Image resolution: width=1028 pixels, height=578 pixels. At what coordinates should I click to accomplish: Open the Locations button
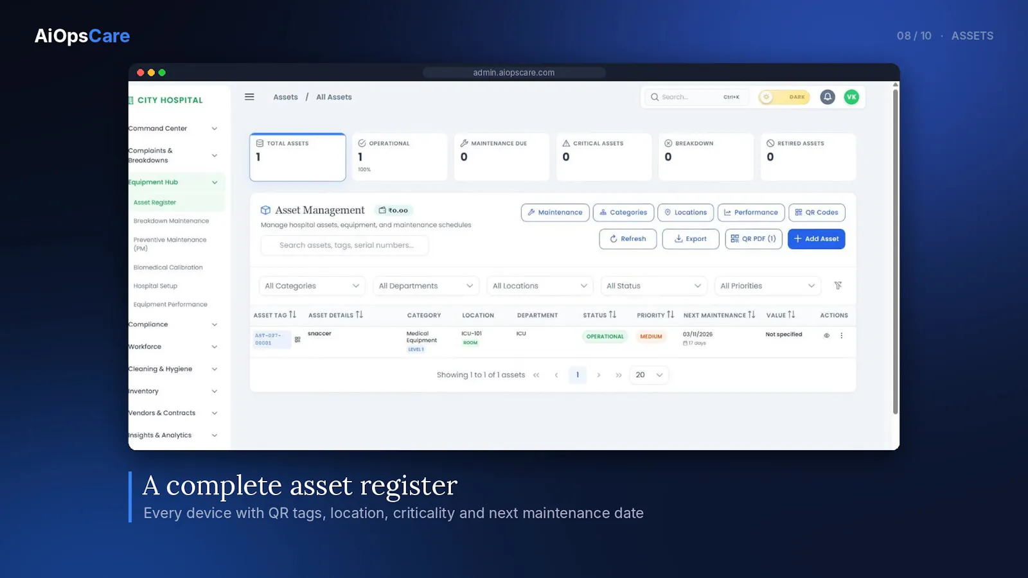[686, 213]
